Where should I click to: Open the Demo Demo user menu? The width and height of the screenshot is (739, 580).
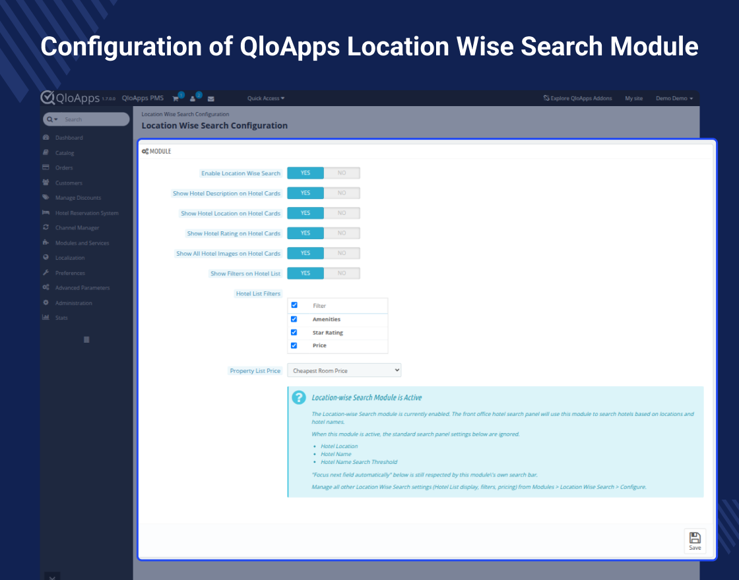[674, 98]
